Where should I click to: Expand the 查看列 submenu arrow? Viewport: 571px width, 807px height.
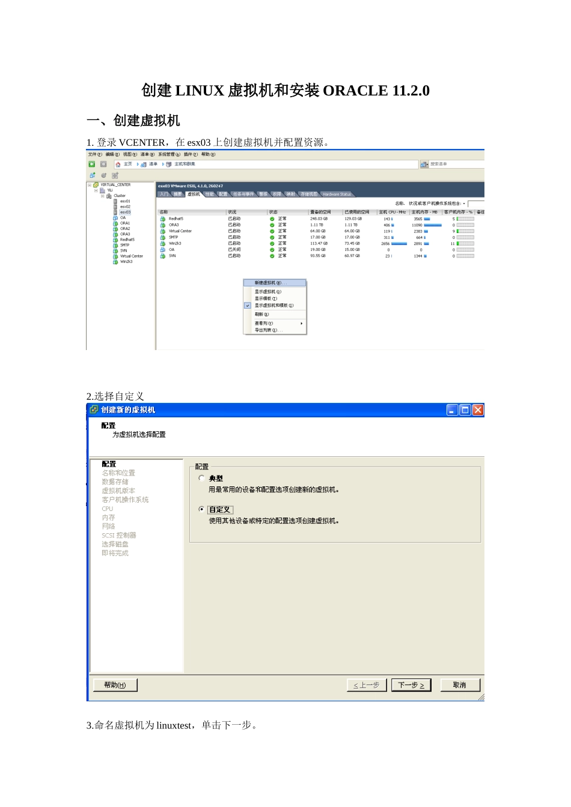click(x=302, y=324)
